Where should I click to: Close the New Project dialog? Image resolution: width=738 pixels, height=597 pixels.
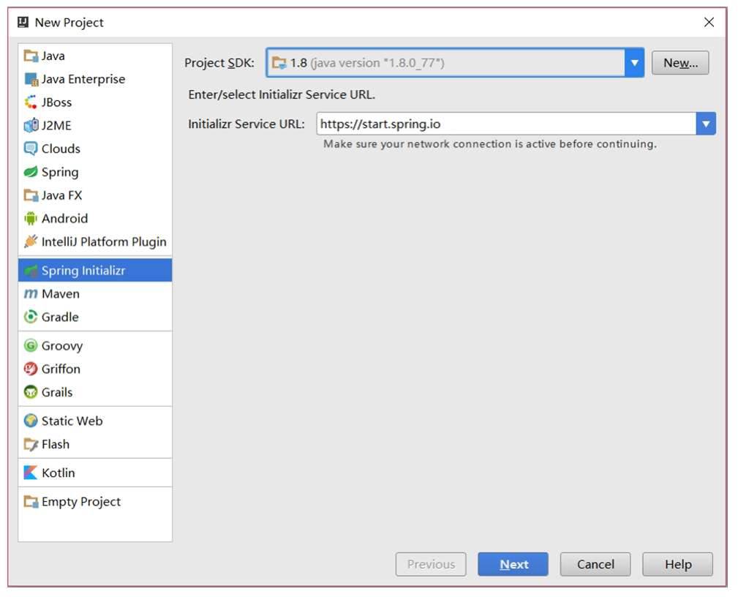click(709, 22)
